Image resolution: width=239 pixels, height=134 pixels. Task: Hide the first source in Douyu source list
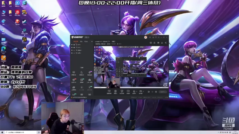pyautogui.click(x=72, y=45)
